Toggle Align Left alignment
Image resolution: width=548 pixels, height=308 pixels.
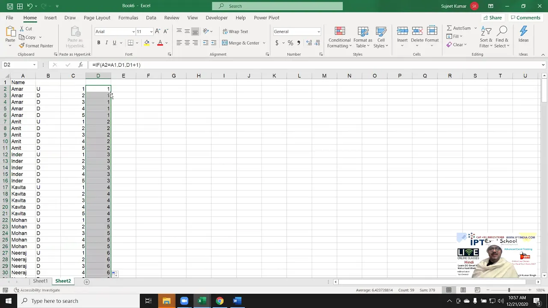tap(179, 43)
